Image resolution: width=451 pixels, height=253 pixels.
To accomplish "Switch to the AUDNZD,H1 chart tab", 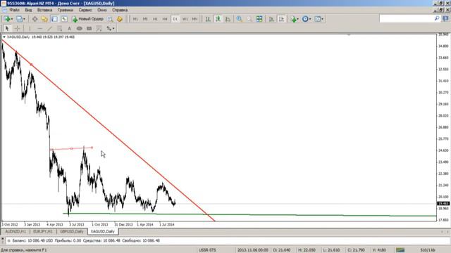I will (16, 231).
